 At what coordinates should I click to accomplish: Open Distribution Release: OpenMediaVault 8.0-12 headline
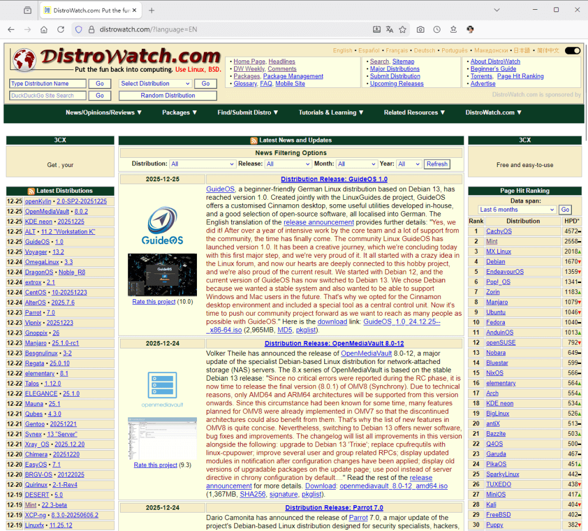pos(334,343)
